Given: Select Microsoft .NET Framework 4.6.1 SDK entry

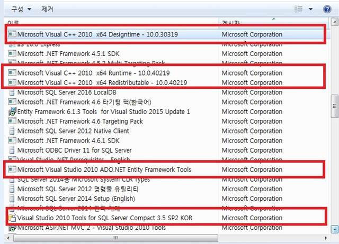Looking at the screenshot, I should pyautogui.click(x=68, y=141).
